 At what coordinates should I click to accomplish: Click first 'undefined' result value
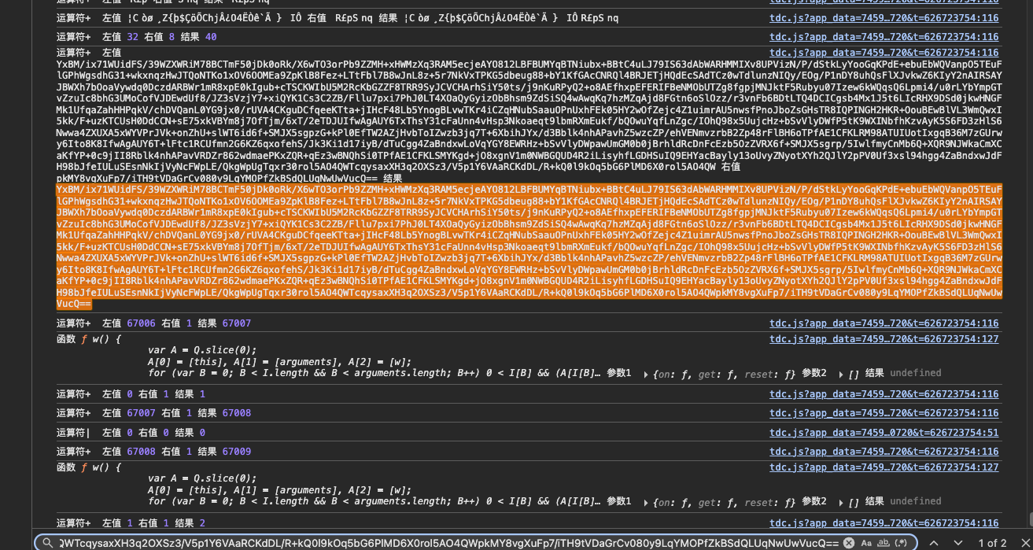[x=916, y=373]
